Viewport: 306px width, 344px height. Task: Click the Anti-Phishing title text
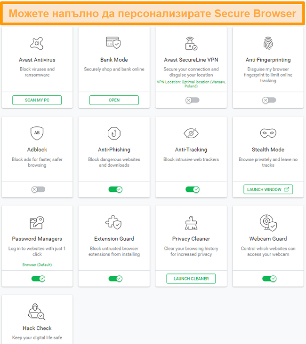coord(114,149)
